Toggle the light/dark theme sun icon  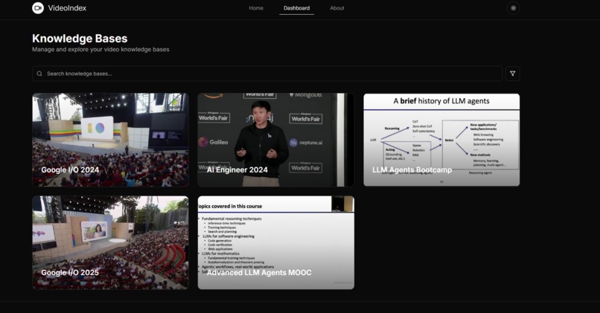(513, 8)
